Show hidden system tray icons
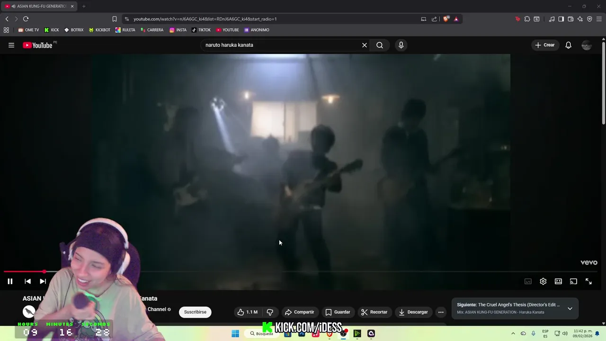The width and height of the screenshot is (606, 341). click(x=513, y=333)
